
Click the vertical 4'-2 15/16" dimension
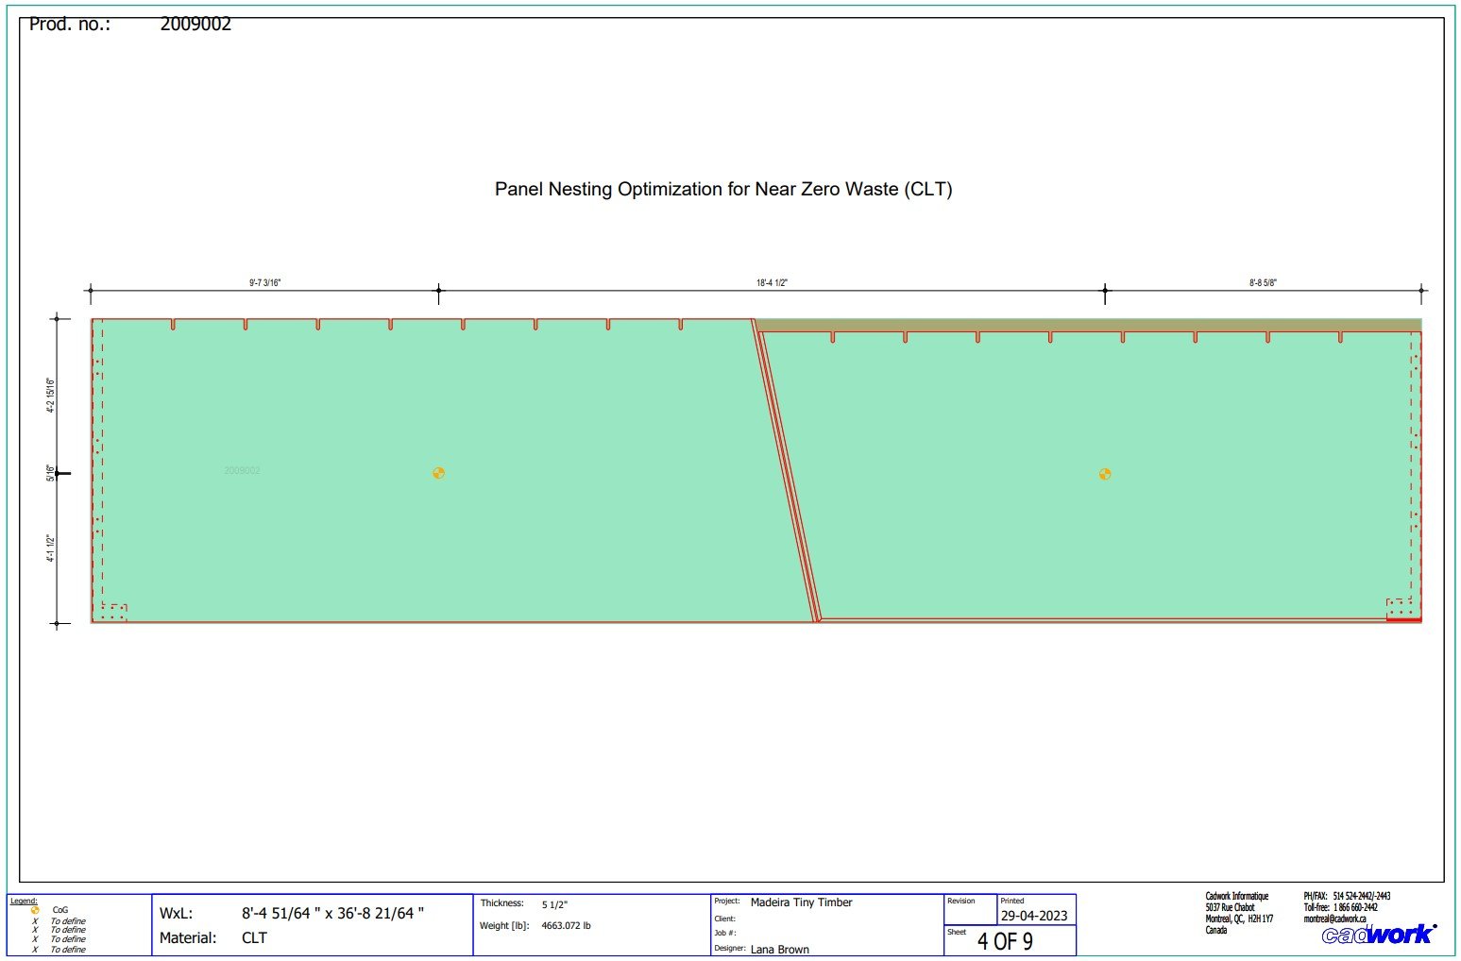50,396
